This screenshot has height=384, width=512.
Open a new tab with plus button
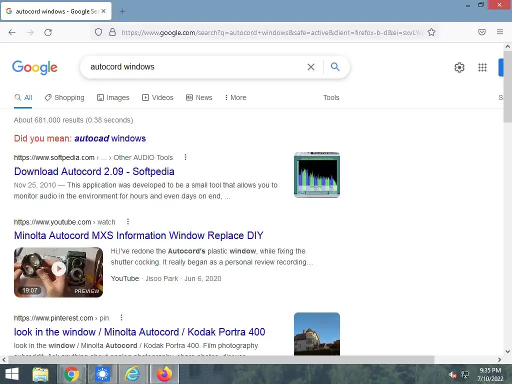122,11
